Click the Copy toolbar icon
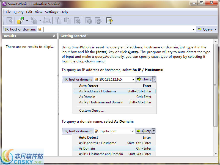220x165 pixels. click(x=58, y=21)
